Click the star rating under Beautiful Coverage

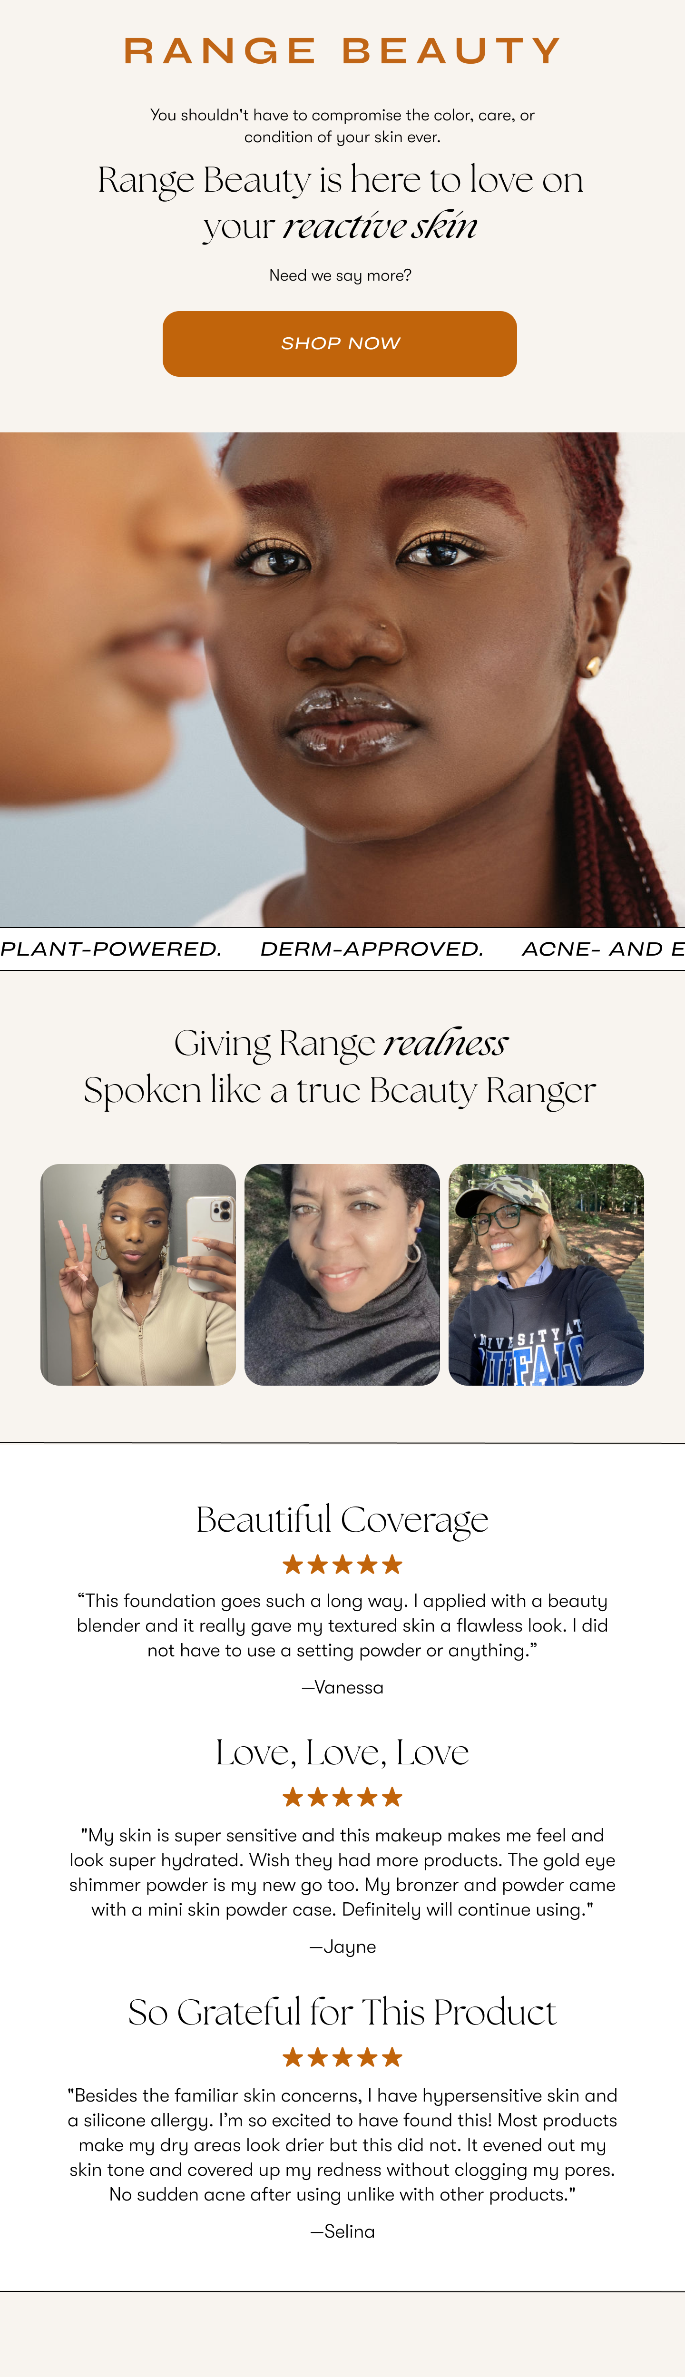point(342,1564)
